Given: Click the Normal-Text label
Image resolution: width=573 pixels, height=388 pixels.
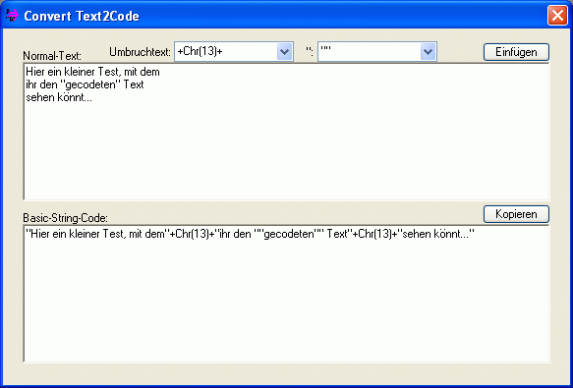Looking at the screenshot, I should (52, 56).
